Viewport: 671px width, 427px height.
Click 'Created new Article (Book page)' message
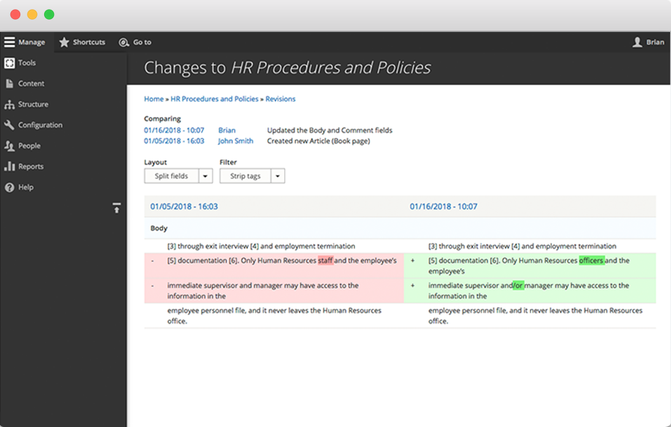[x=318, y=140]
